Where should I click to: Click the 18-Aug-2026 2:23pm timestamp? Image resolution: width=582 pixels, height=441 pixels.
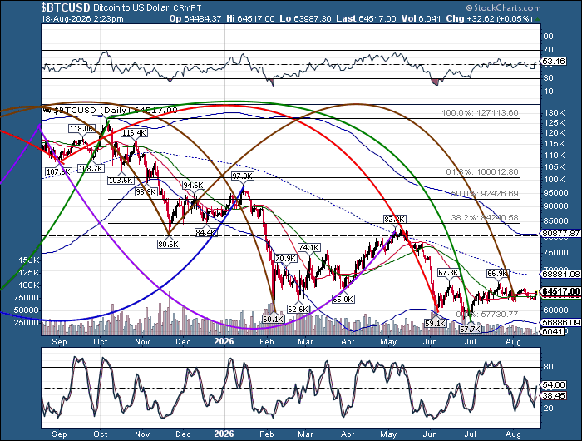[x=82, y=18]
